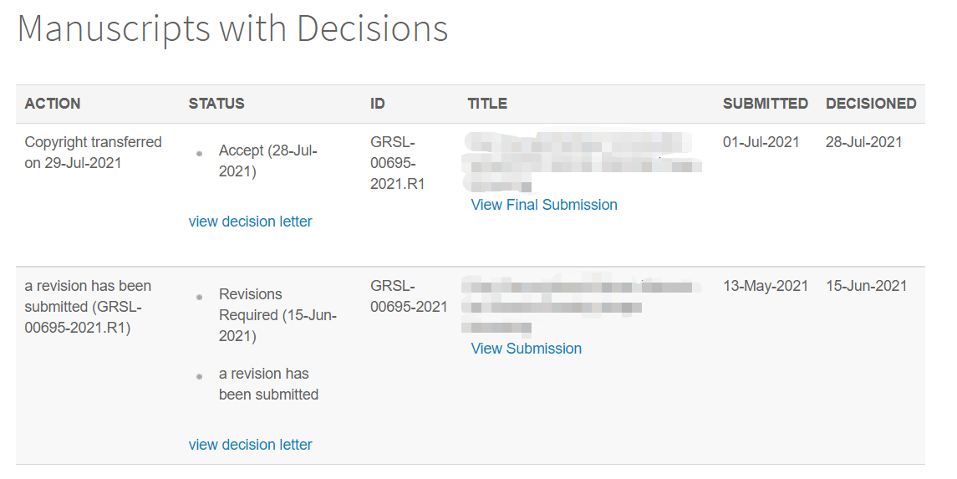
Task: Click the 15-Jun-2021 date in DECISIONED column
Action: [866, 286]
